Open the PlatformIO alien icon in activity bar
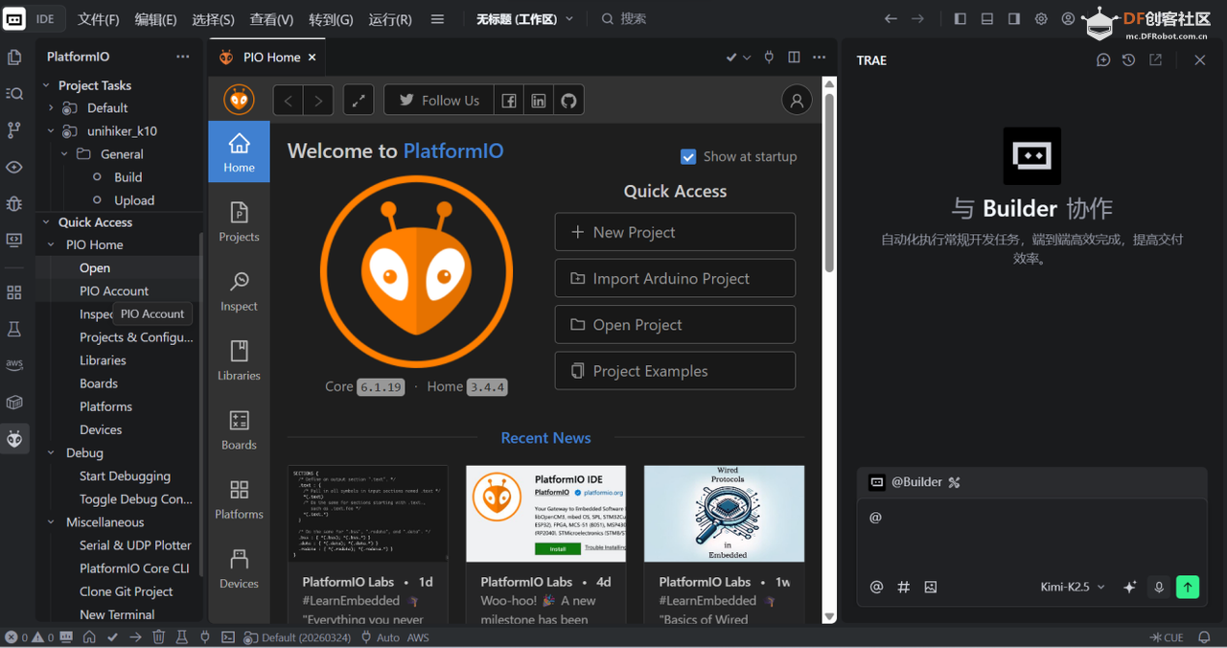This screenshot has height=648, width=1227. [13, 438]
